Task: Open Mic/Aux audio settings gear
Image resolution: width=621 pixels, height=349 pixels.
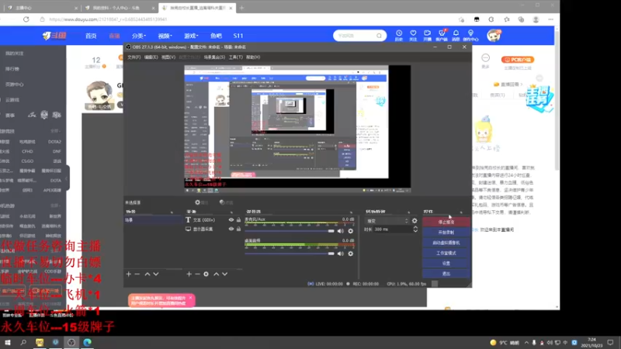Action: (351, 231)
